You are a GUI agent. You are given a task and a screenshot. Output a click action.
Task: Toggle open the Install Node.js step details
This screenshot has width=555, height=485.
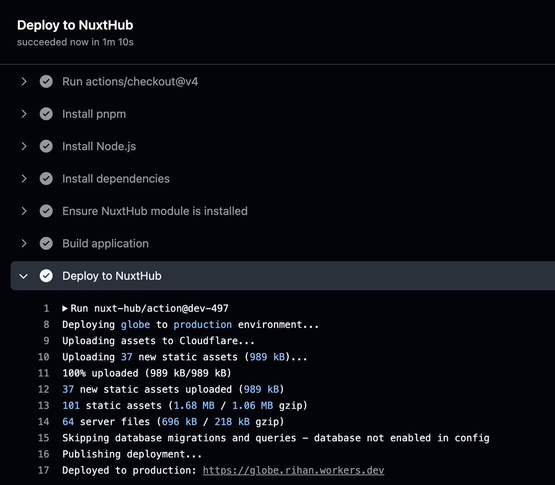point(24,146)
